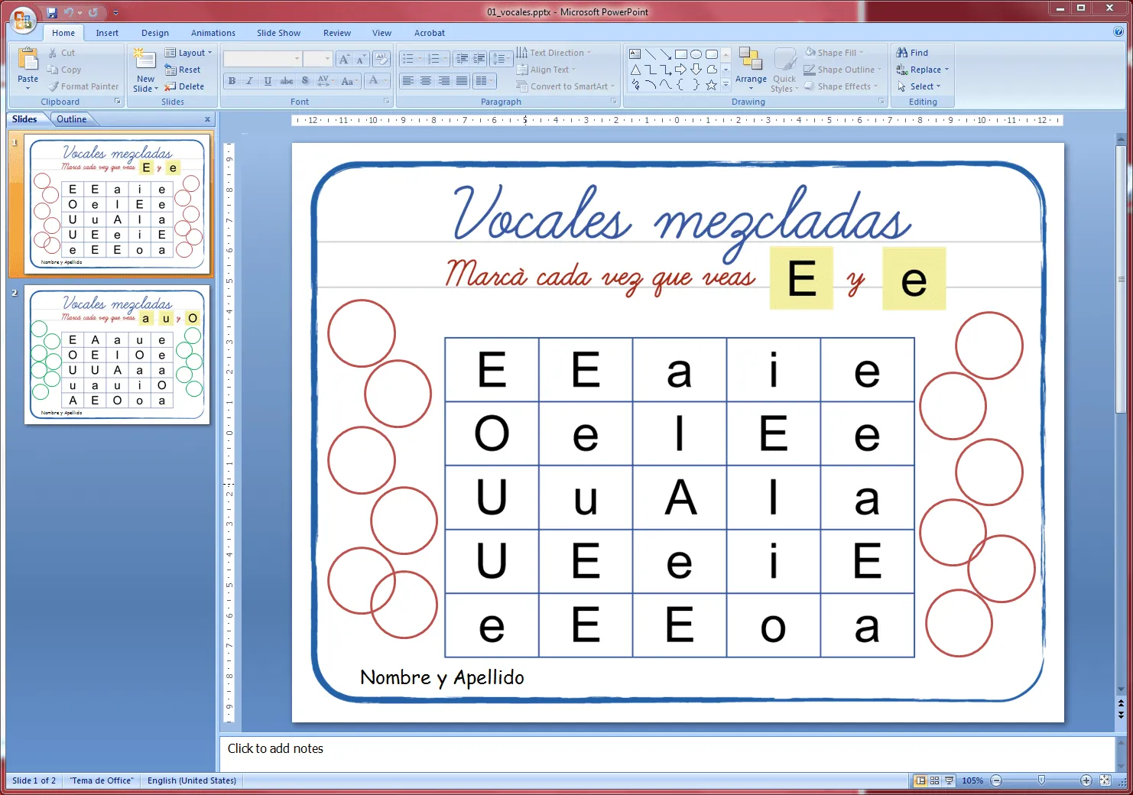The height and width of the screenshot is (795, 1133).
Task: Save the presentation from the Quick Access Toolbar
Action: (x=52, y=12)
